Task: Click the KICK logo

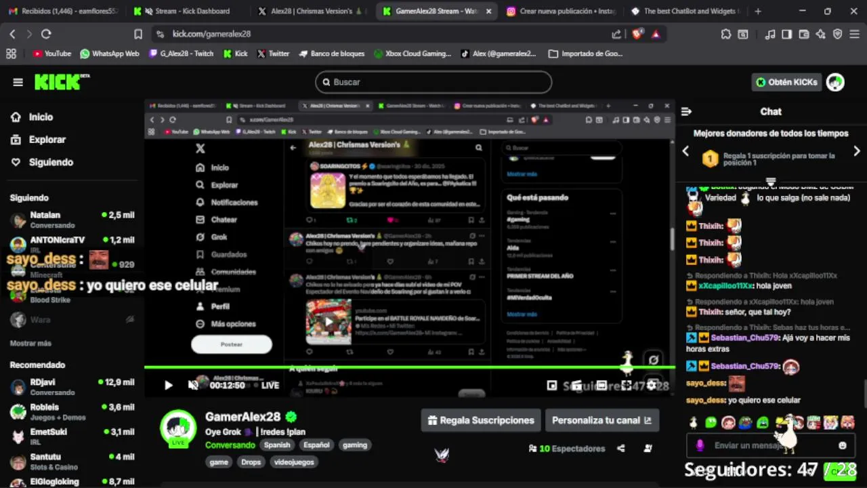Action: point(61,81)
